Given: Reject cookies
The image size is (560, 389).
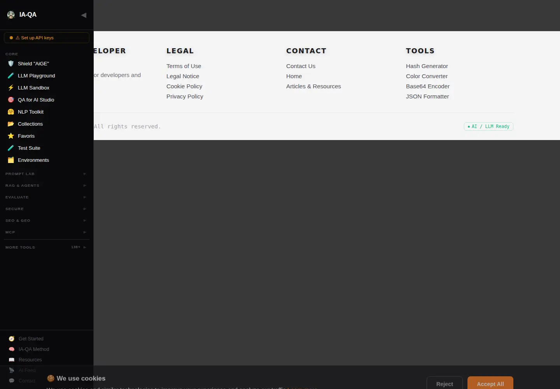Looking at the screenshot, I should tap(444, 383).
